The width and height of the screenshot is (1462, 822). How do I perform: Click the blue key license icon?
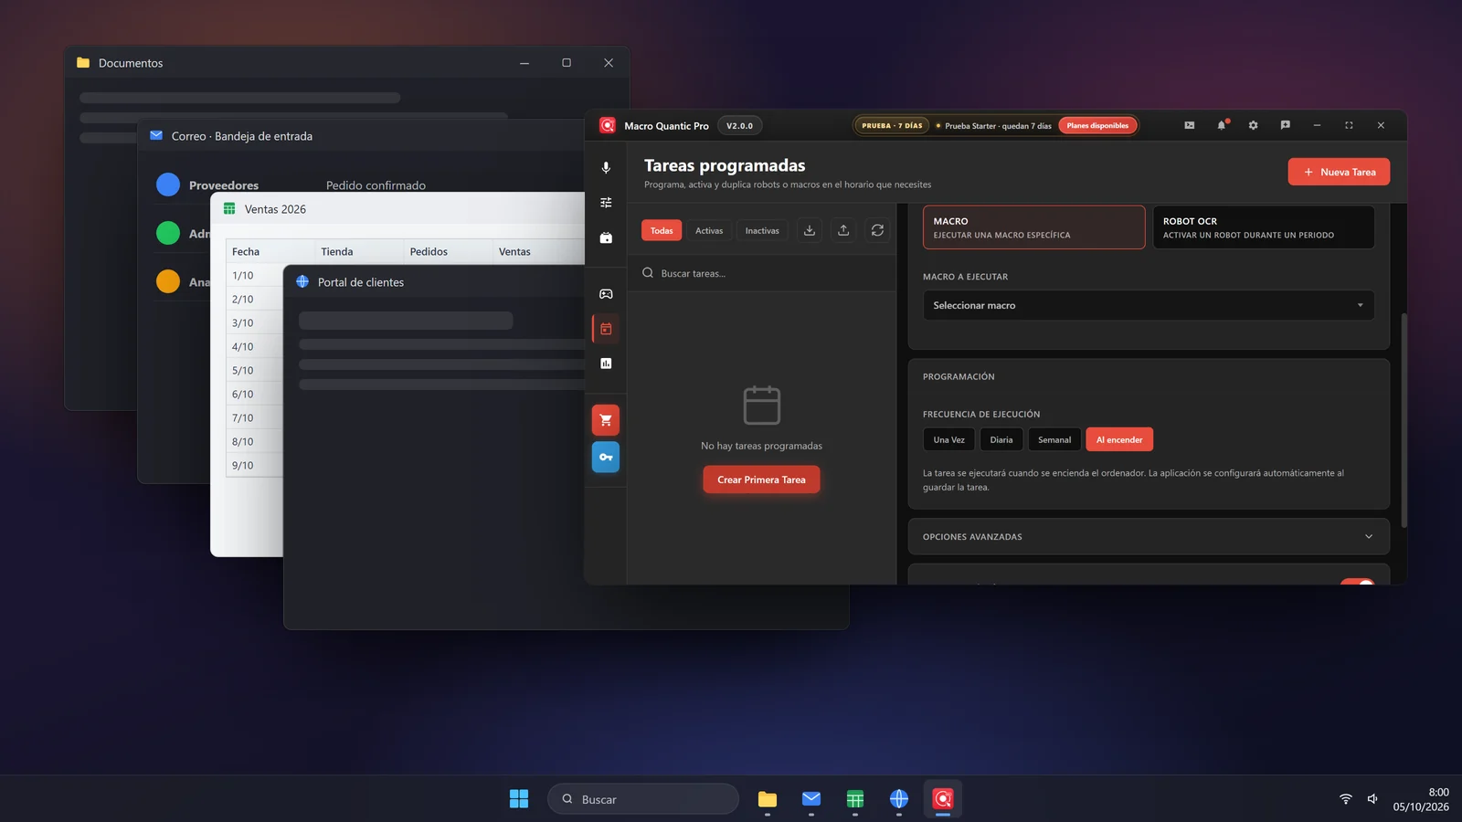(x=606, y=457)
